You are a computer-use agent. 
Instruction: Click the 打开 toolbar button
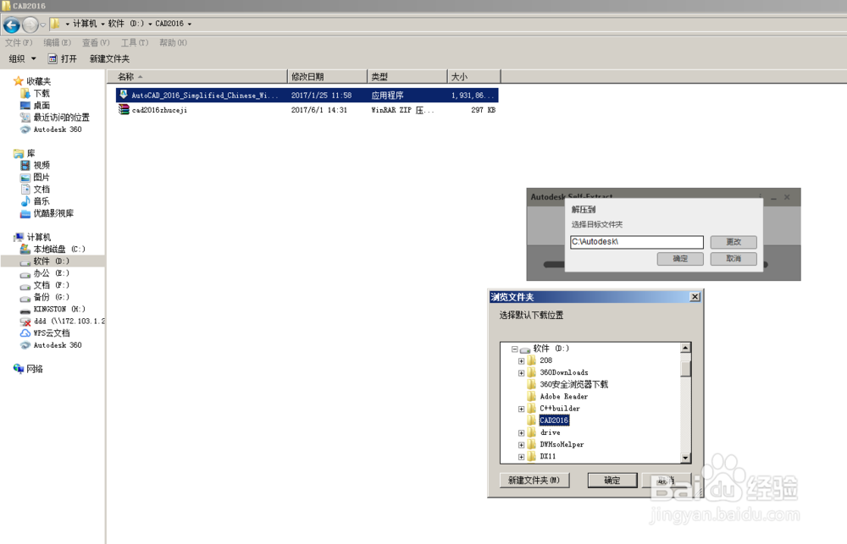pos(62,58)
